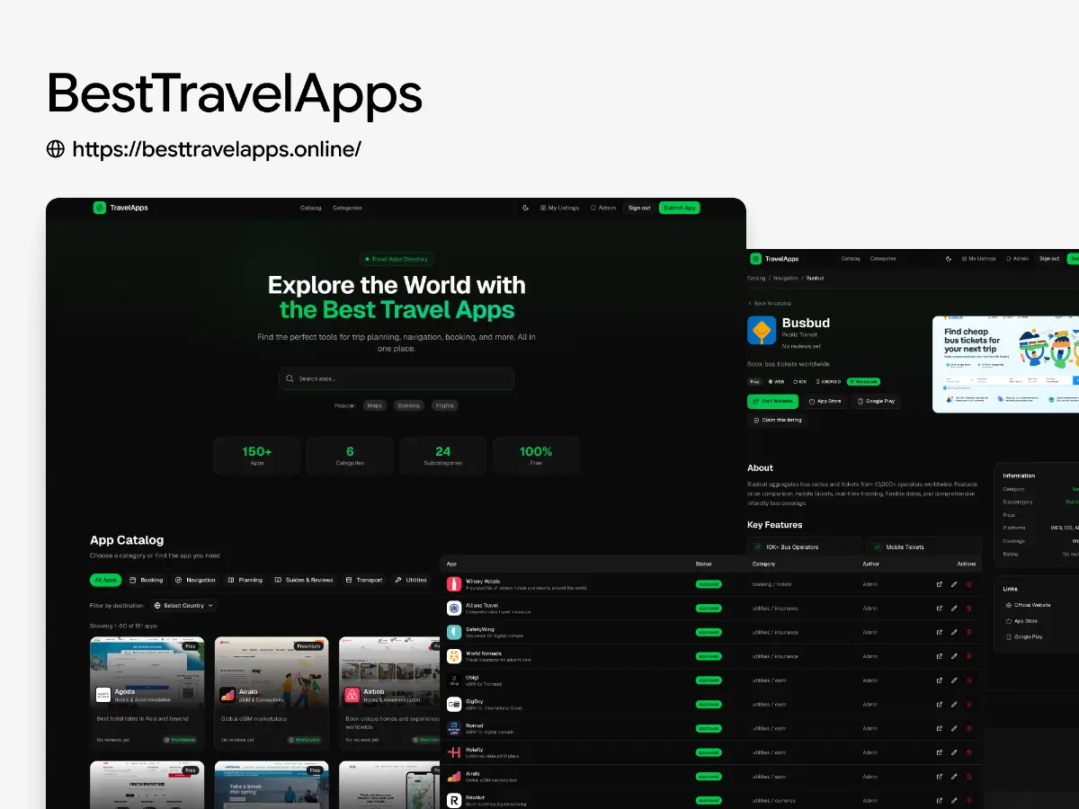Image resolution: width=1079 pixels, height=809 pixels.
Task: Open SafetyWing external link icon
Action: pyautogui.click(x=939, y=632)
